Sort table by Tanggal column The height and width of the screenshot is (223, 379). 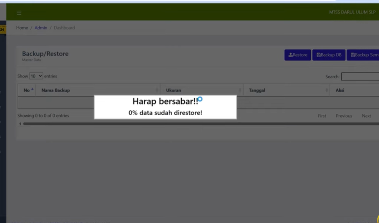point(287,90)
